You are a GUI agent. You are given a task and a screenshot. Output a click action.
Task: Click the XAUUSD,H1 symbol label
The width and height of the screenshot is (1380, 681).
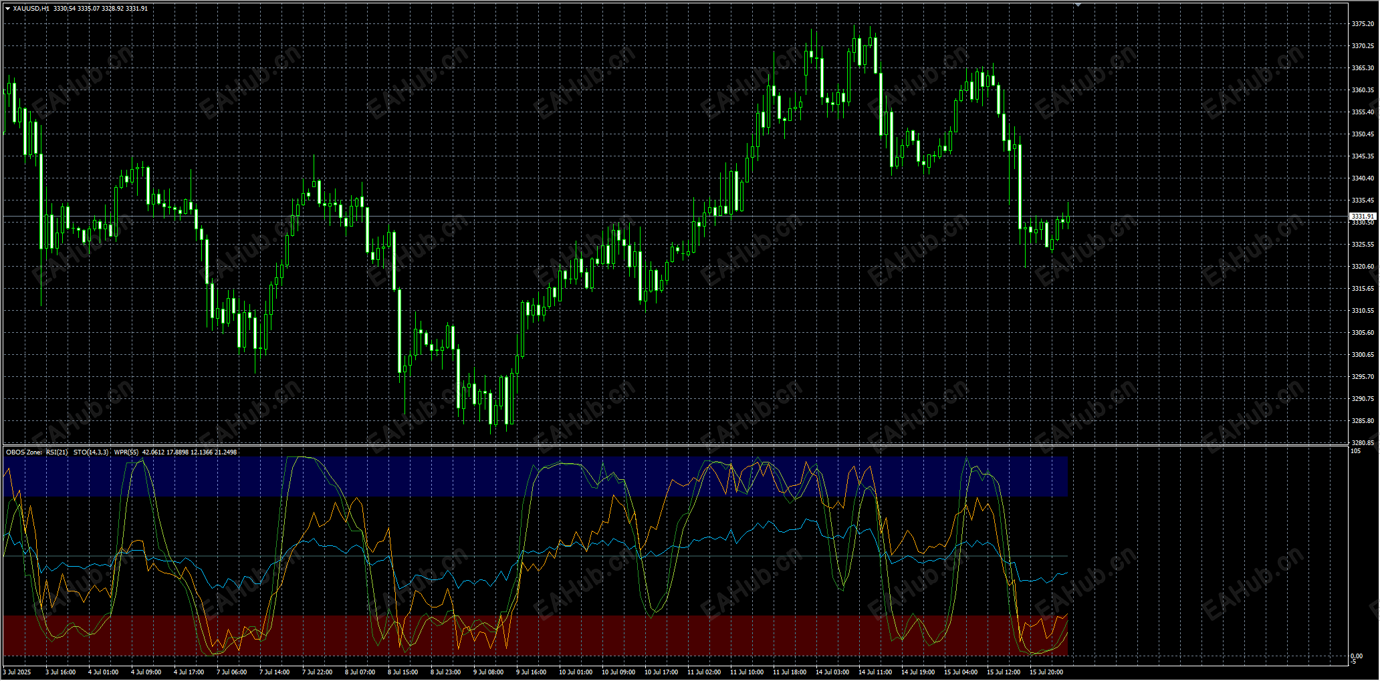coord(31,9)
